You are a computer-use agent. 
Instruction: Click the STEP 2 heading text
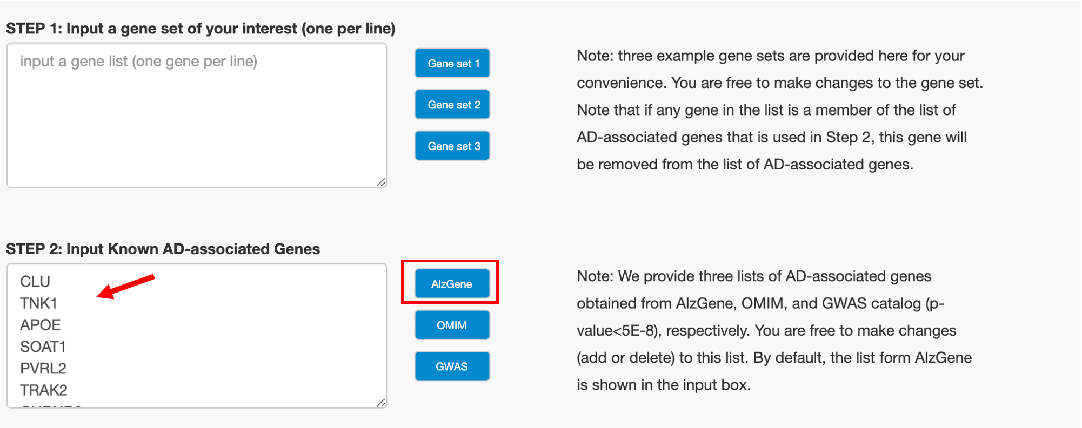163,249
